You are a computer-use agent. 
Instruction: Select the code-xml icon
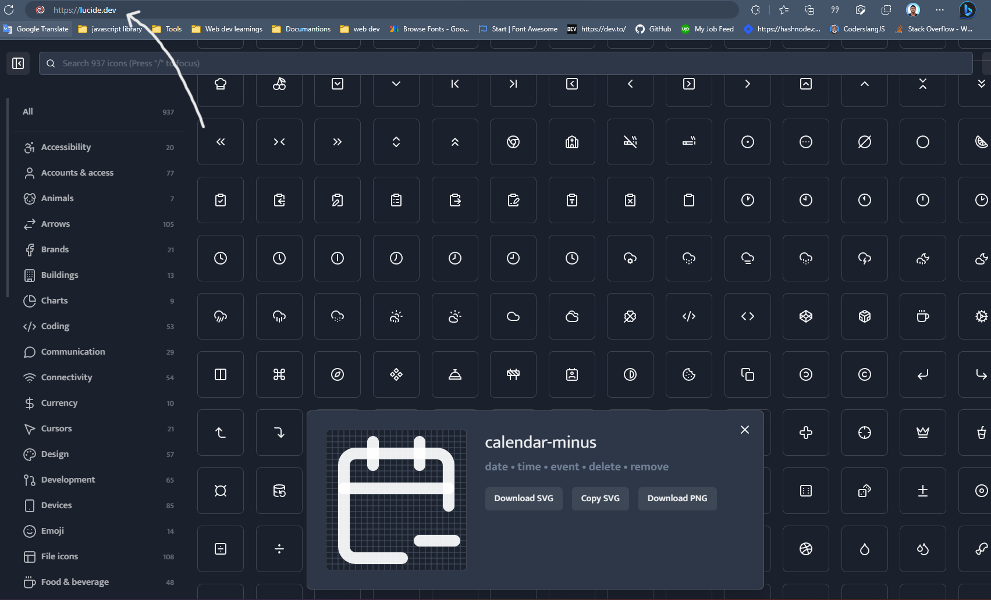(x=689, y=316)
